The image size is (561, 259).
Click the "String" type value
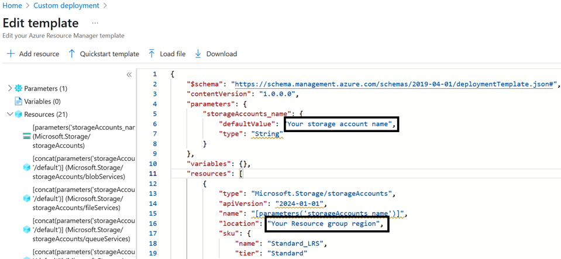pyautogui.click(x=267, y=134)
